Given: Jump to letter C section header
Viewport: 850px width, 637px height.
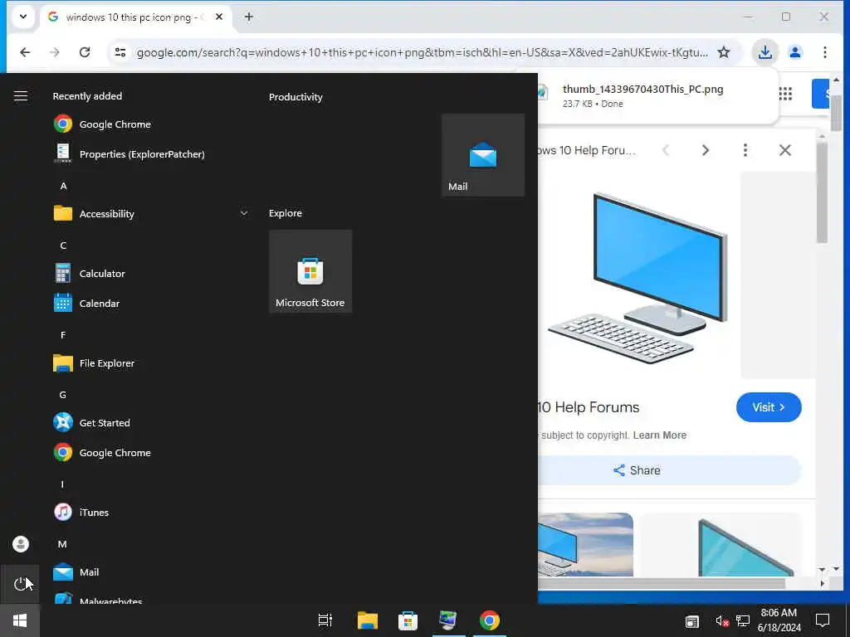Looking at the screenshot, I should 63,246.
